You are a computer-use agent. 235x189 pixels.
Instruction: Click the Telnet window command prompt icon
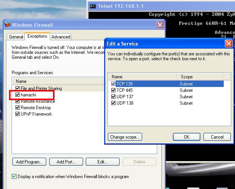93,6
